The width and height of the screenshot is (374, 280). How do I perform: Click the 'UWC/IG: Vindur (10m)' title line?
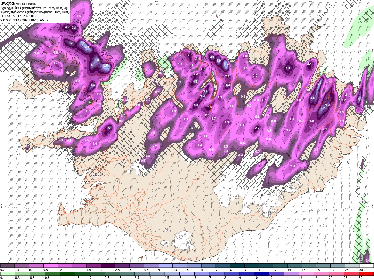click(x=18, y=3)
